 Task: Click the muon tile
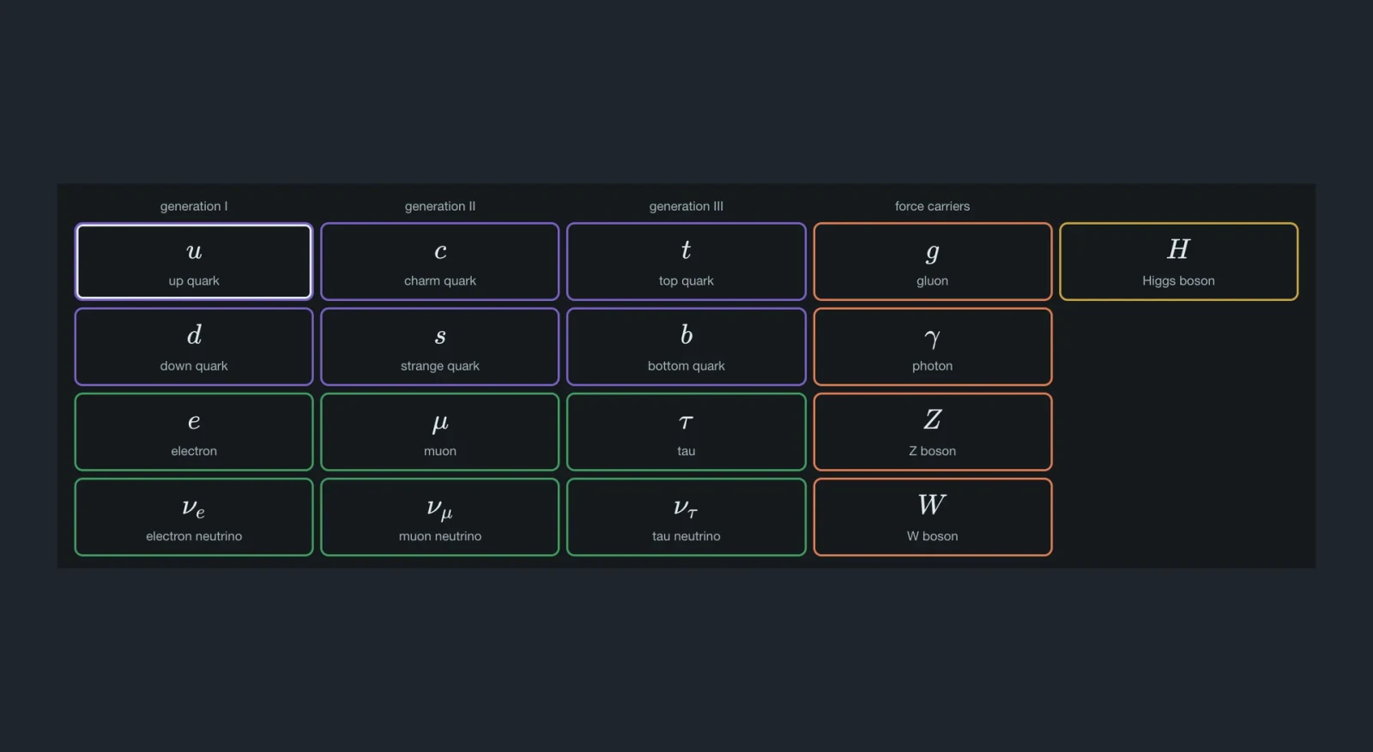click(440, 431)
